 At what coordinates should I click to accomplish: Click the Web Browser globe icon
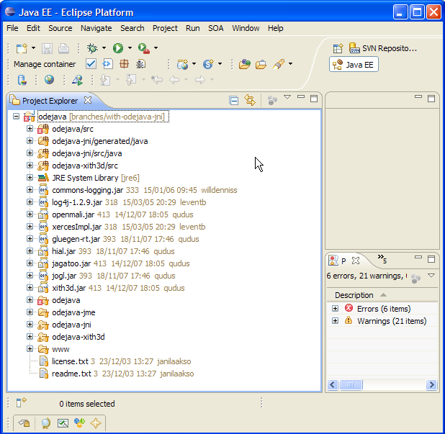pos(49,79)
